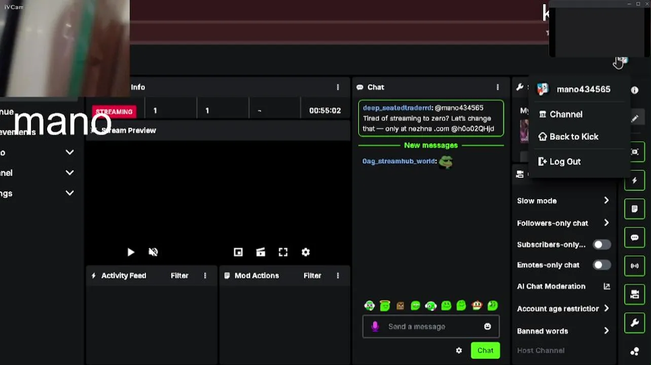Image resolution: width=651 pixels, height=365 pixels.
Task: Open the info icon in right sidebar
Action: point(634,90)
